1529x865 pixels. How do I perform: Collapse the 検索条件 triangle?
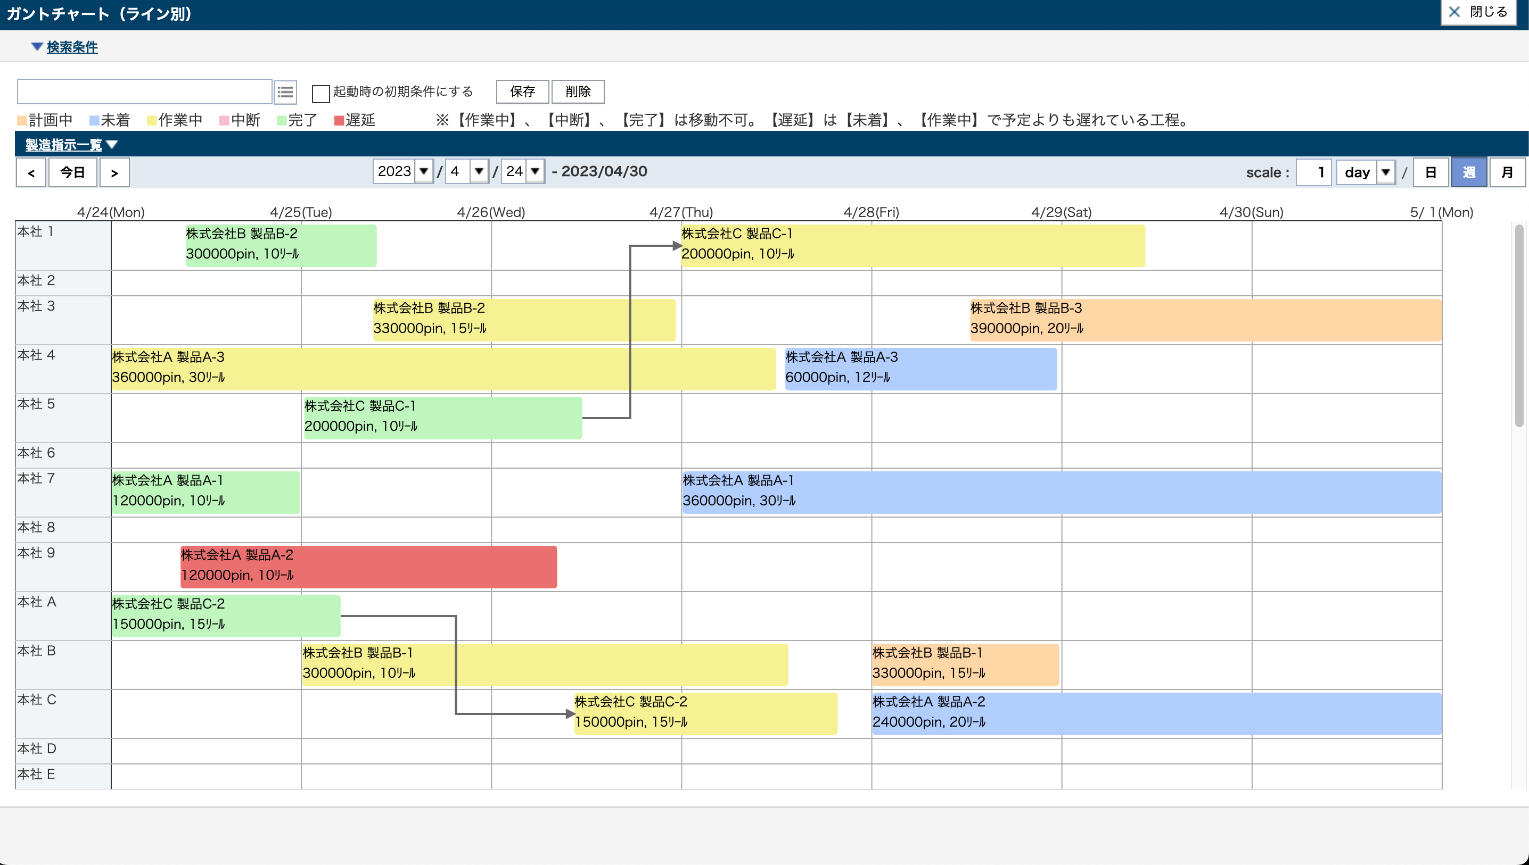(37, 46)
